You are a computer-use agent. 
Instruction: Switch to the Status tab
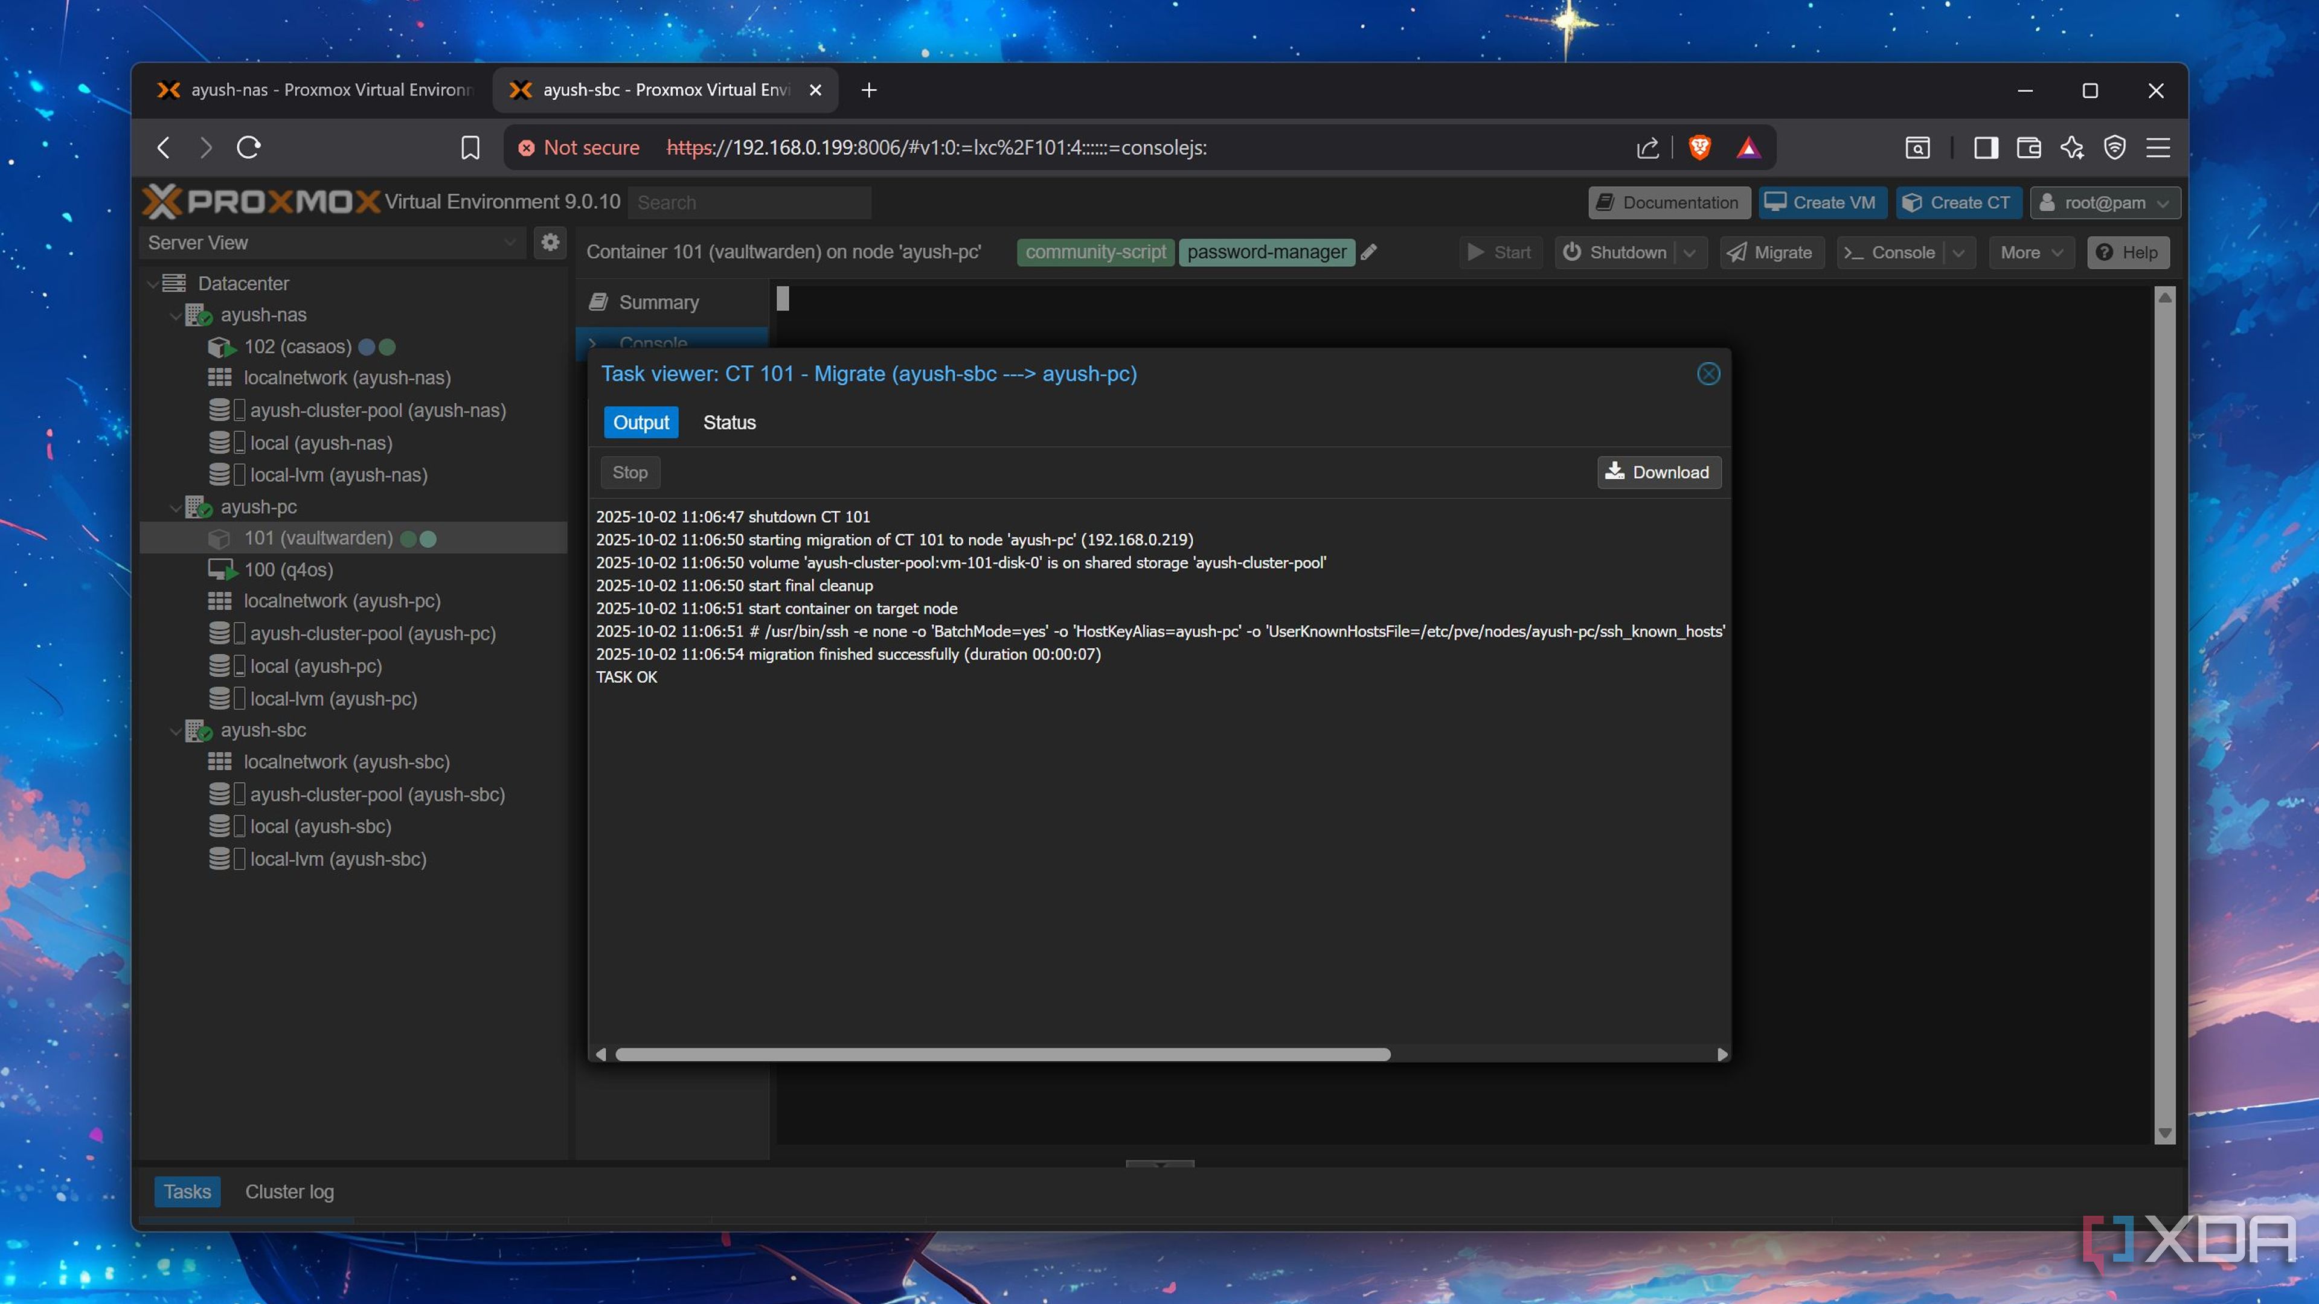(x=729, y=423)
